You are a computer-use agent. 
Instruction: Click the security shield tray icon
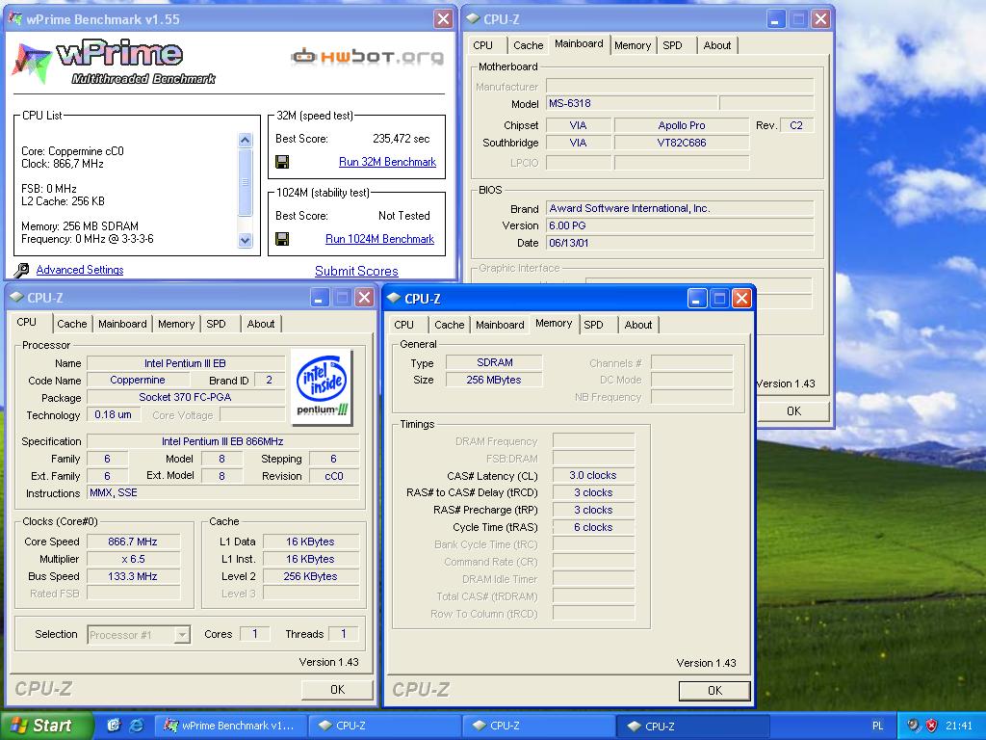[x=931, y=726]
